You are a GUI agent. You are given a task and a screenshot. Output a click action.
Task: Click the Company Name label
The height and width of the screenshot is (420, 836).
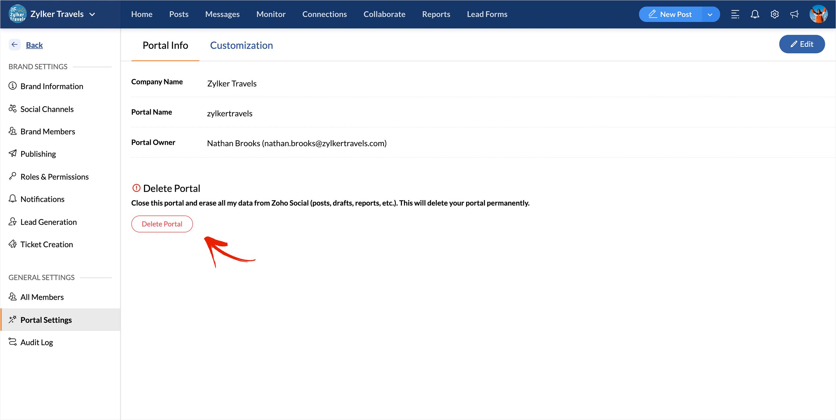pyautogui.click(x=157, y=82)
